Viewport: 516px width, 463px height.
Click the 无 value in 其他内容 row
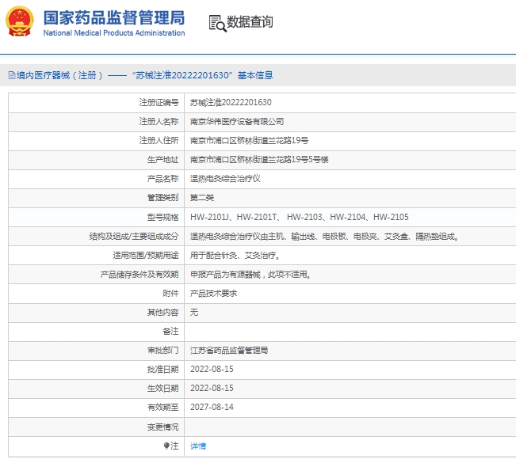coord(194,312)
